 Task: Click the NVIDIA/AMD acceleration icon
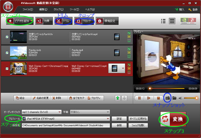188,21
